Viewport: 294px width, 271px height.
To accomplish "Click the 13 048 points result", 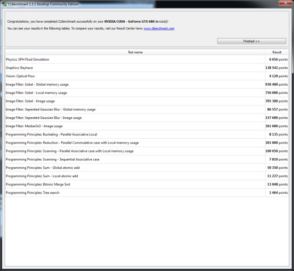I will click(x=278, y=184).
